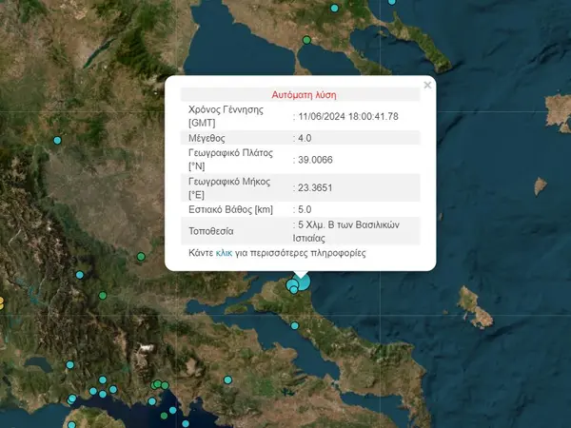Select the cyan marker north of the green coastal marker

[x=334, y=9]
